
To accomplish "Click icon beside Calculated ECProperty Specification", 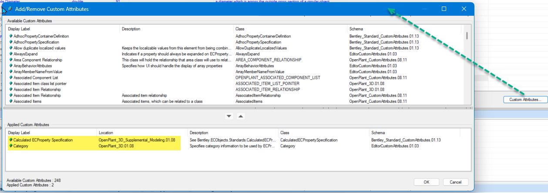I will (x=10, y=140).
